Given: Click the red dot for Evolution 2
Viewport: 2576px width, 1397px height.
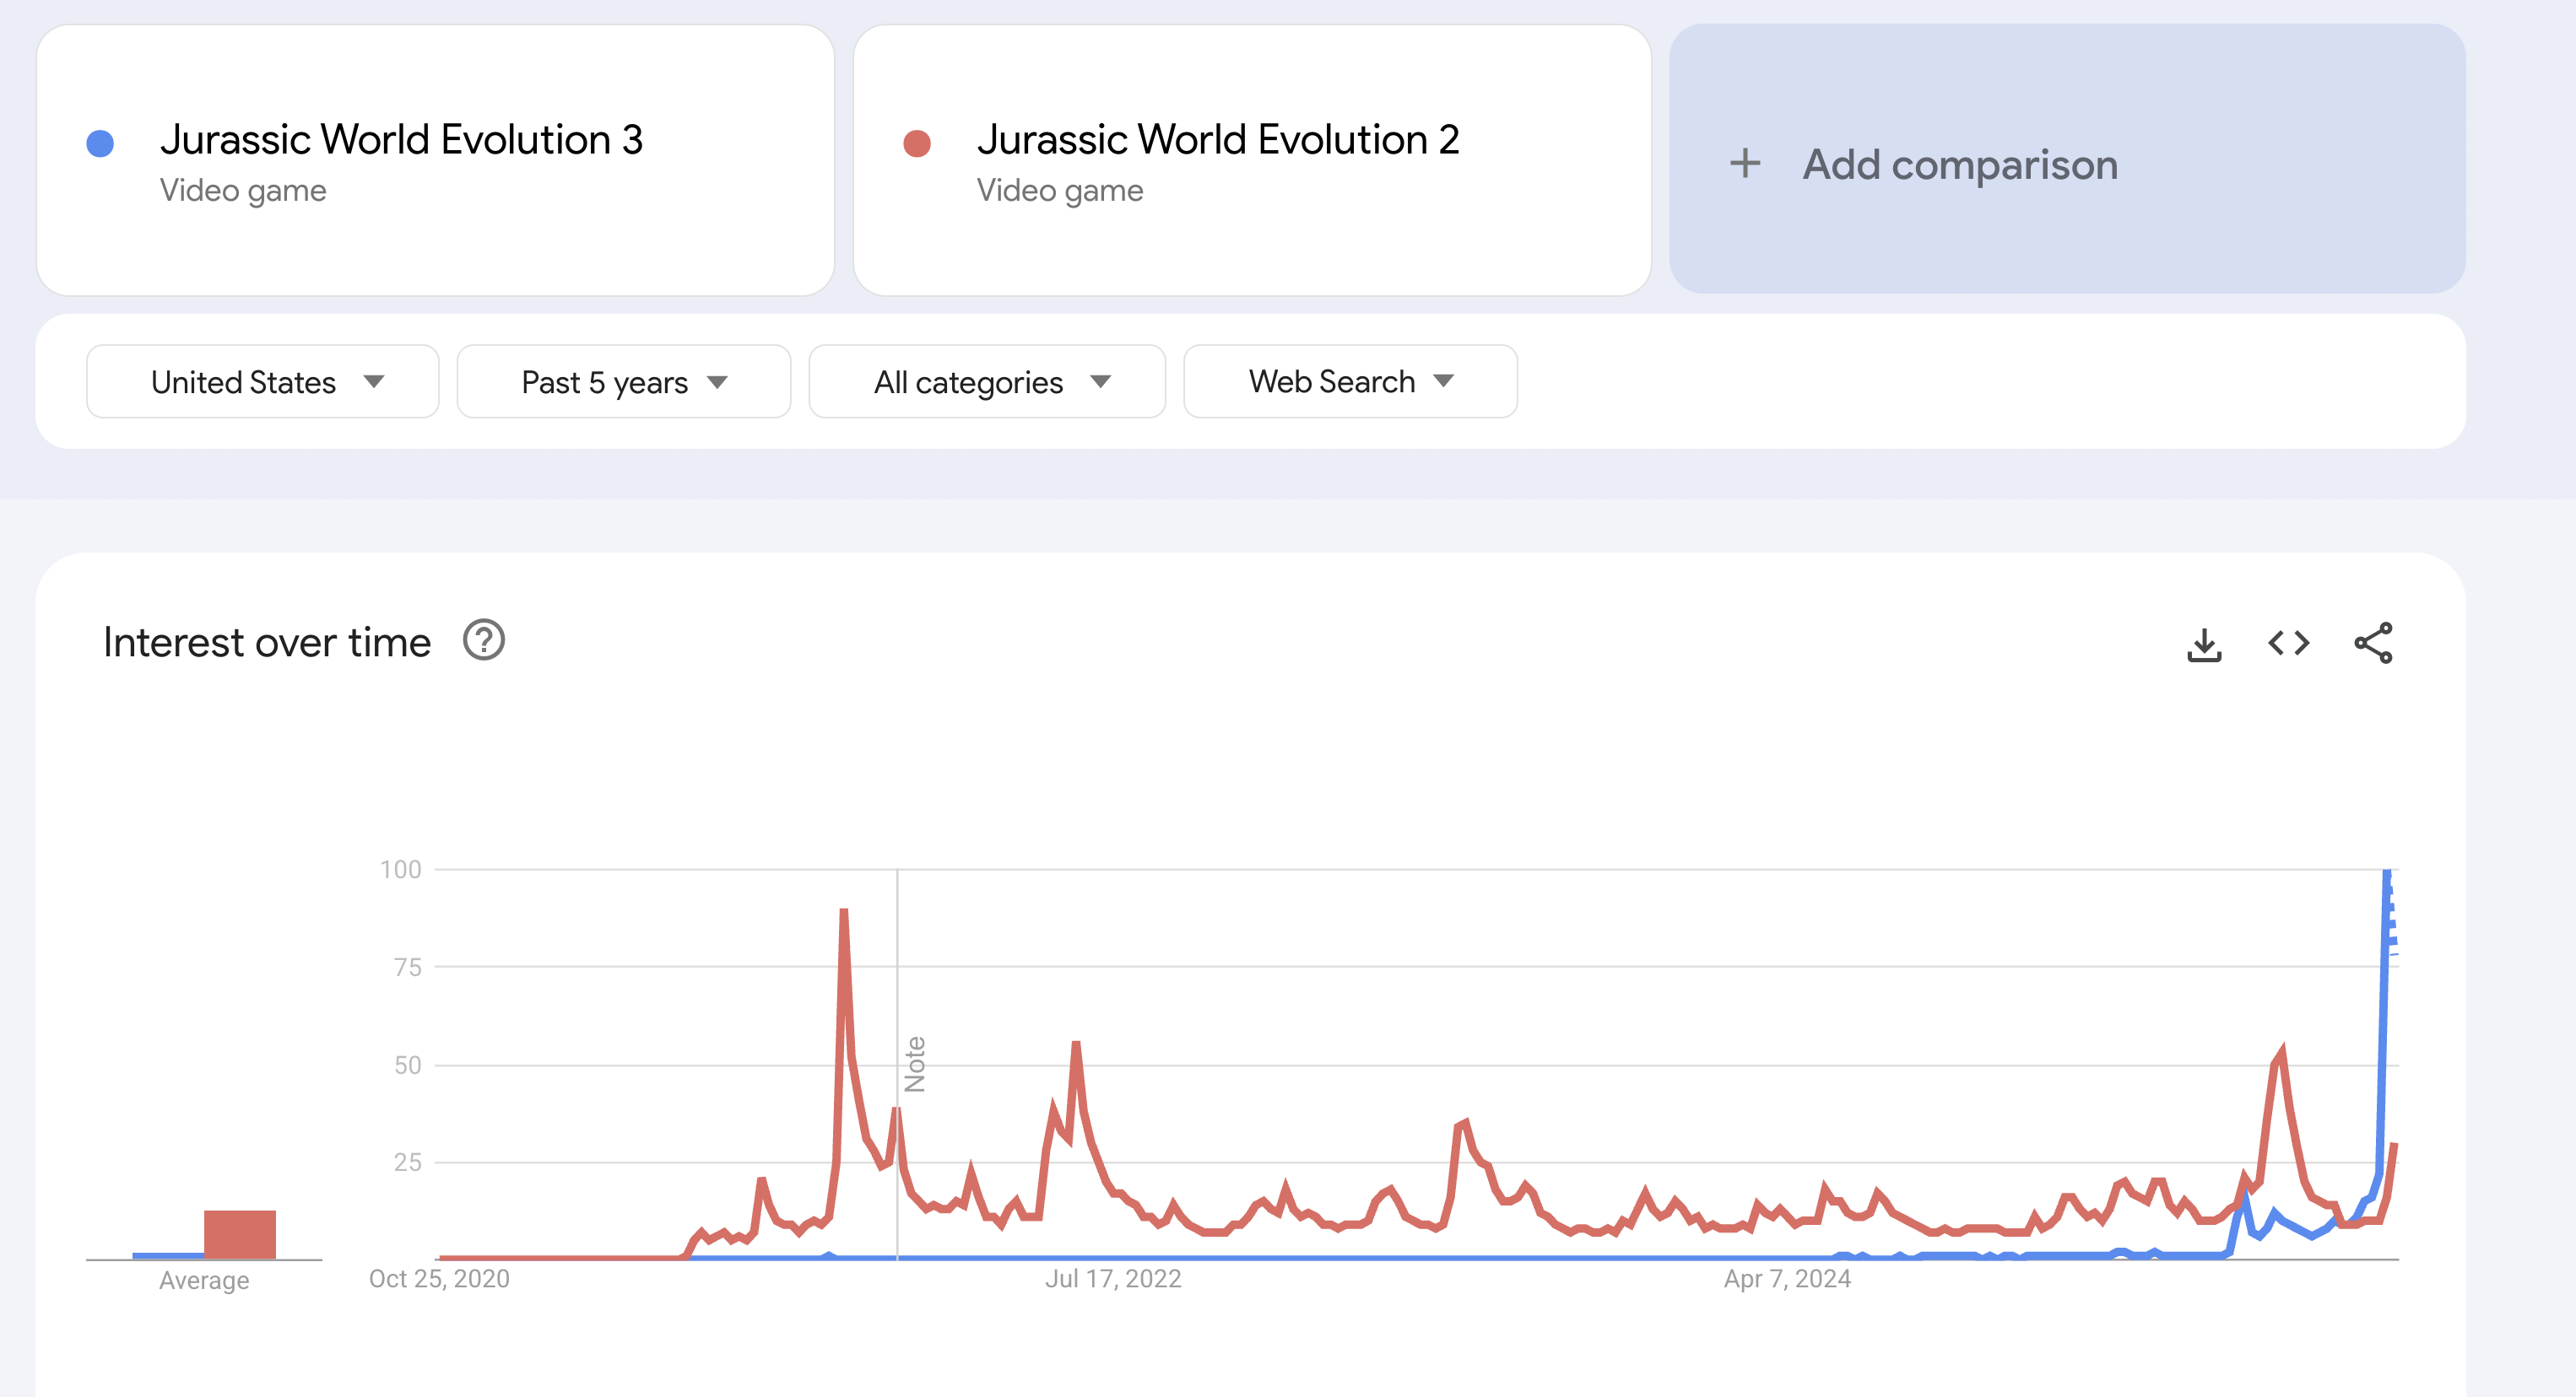Looking at the screenshot, I should [917, 144].
